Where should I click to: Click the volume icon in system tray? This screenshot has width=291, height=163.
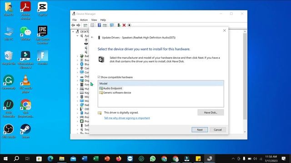coord(255,158)
